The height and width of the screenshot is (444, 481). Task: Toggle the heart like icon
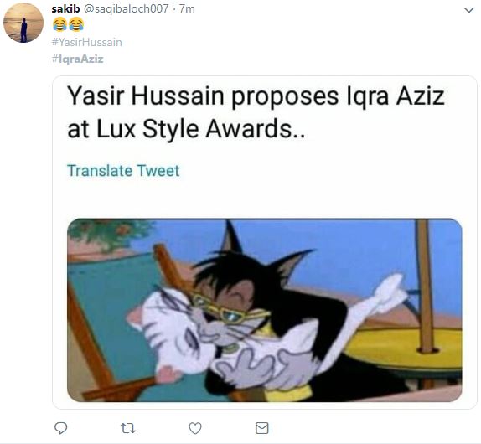tap(195, 428)
